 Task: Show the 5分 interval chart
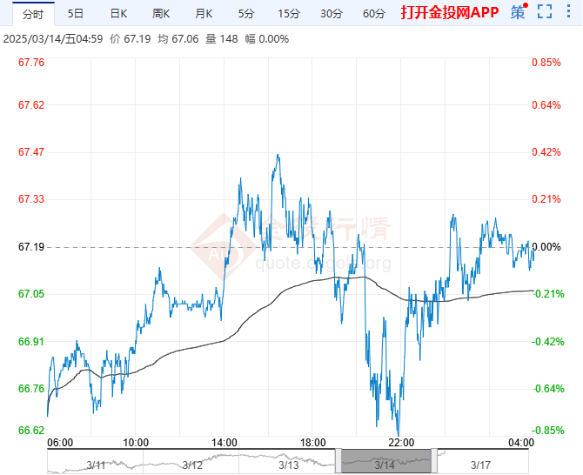[246, 13]
